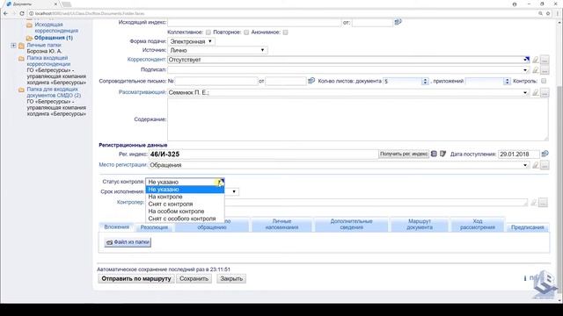Bookmark page with star icon

click(548, 13)
